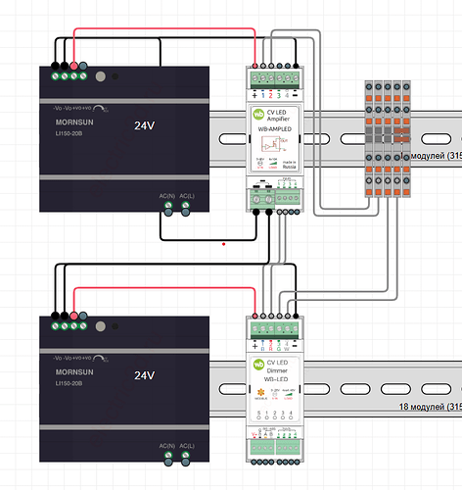Select the WB-AMPLED CV LED Amplifier module

pyautogui.click(x=275, y=139)
